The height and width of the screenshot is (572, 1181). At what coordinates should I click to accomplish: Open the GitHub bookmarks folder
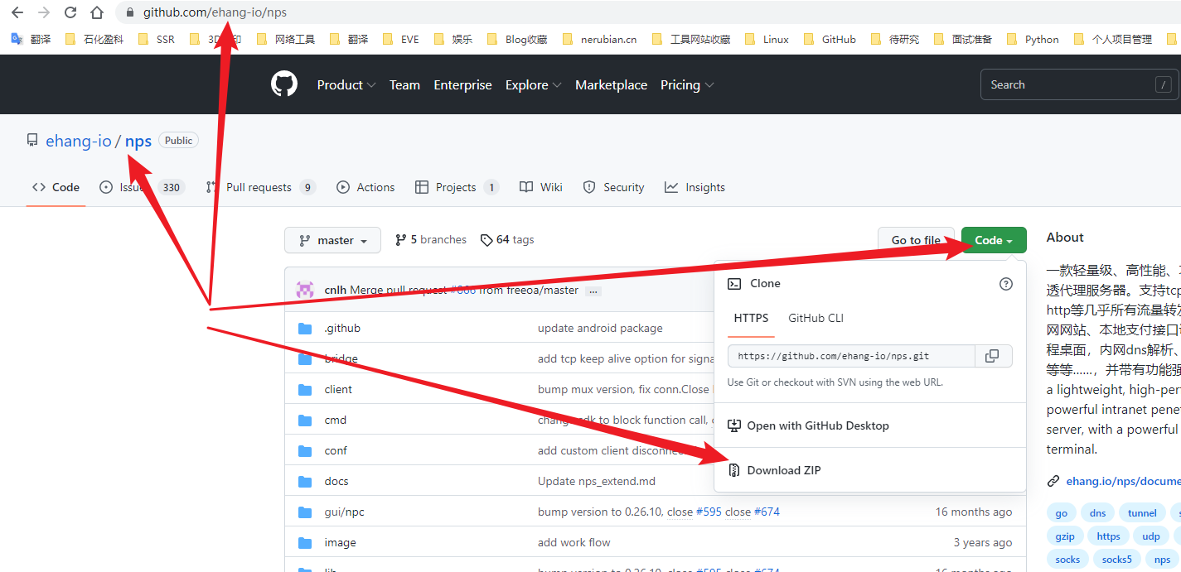(x=830, y=39)
